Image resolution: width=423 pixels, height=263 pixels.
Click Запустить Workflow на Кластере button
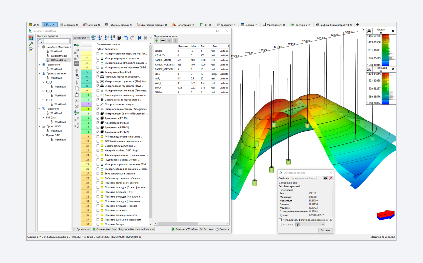pos(136,229)
